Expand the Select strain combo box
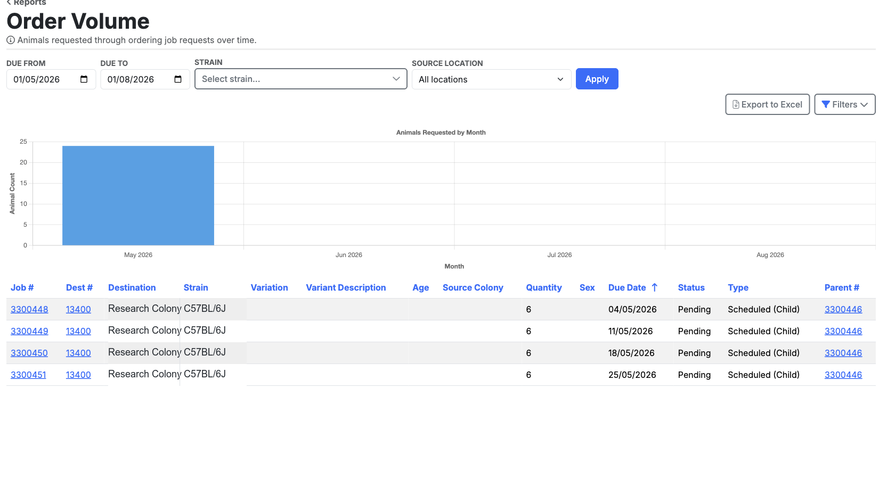879x479 pixels. [x=301, y=79]
